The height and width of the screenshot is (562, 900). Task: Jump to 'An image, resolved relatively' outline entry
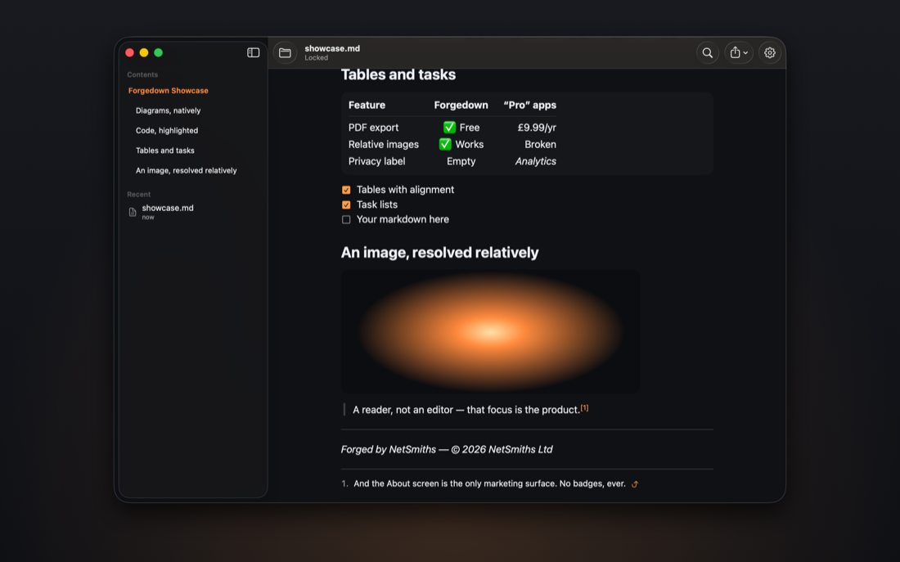coord(186,170)
